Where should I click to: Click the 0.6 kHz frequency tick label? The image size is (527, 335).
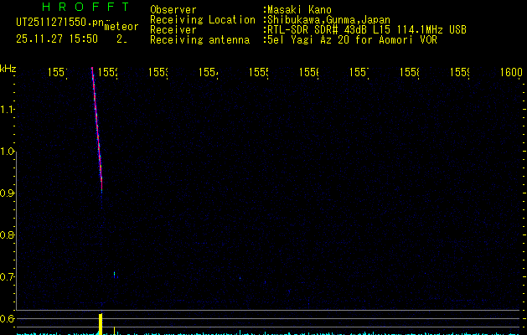tap(8, 319)
